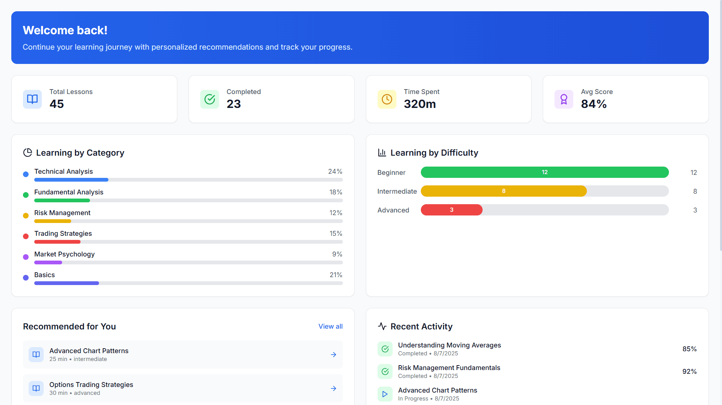Image resolution: width=722 pixels, height=405 pixels.
Task: Click the Total Lessons book icon
Action: (32, 99)
